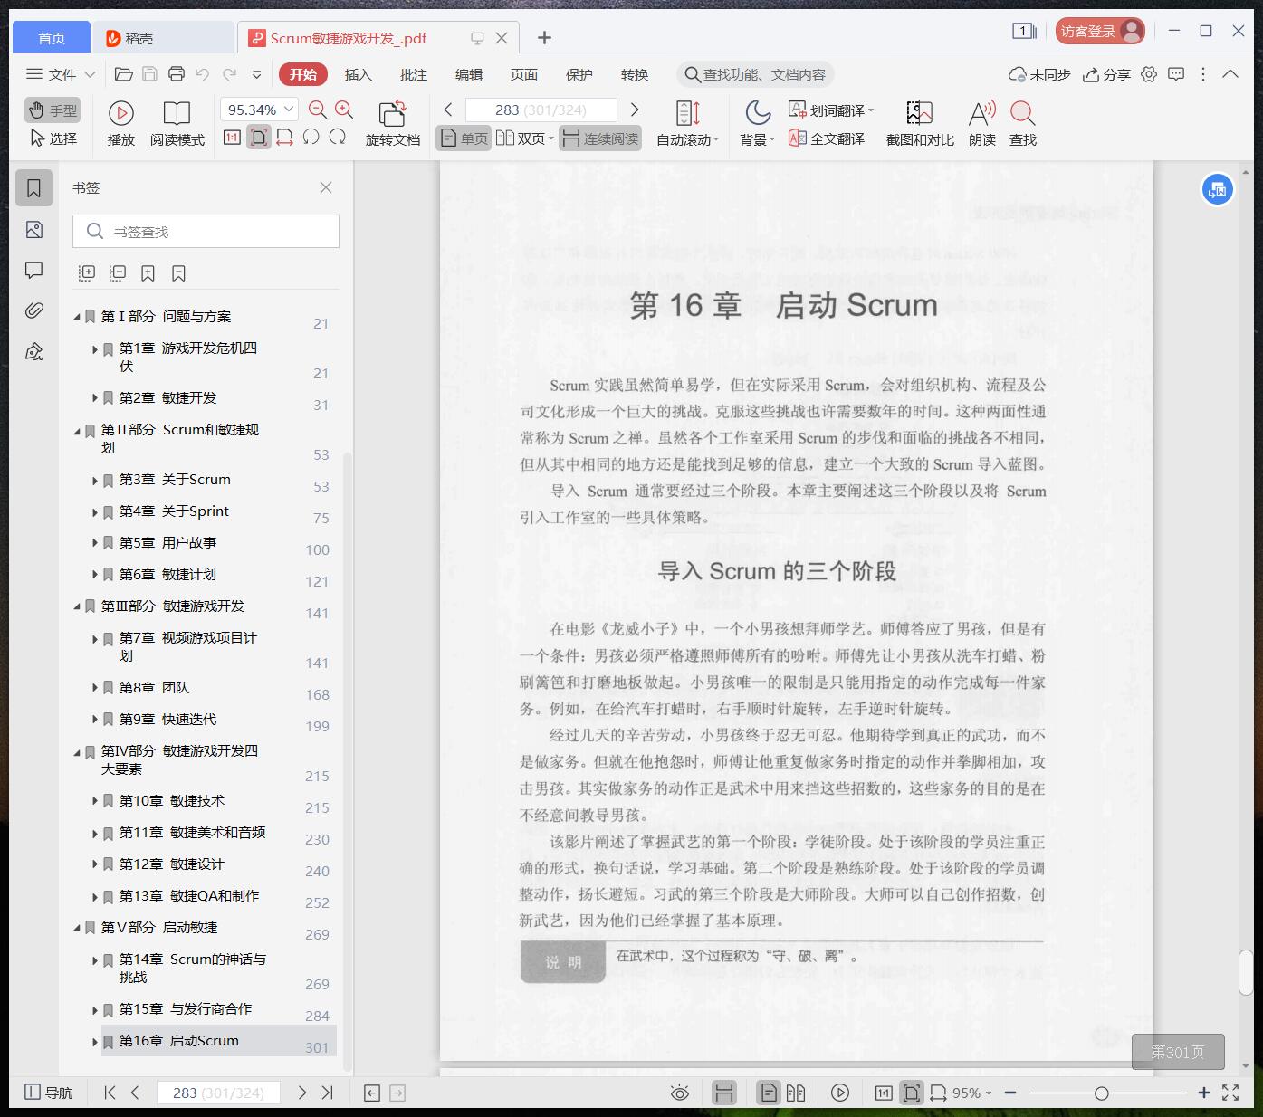Image resolution: width=1263 pixels, height=1117 pixels.
Task: Select the 选择 cursor tool
Action: point(53,138)
